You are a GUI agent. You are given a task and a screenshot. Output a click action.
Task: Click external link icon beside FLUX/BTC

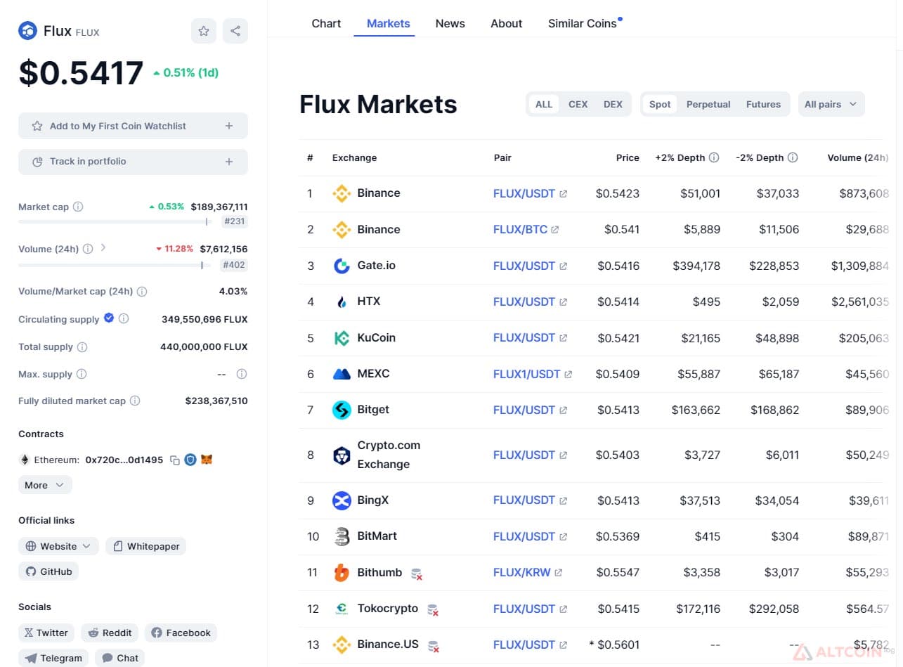[x=555, y=230]
